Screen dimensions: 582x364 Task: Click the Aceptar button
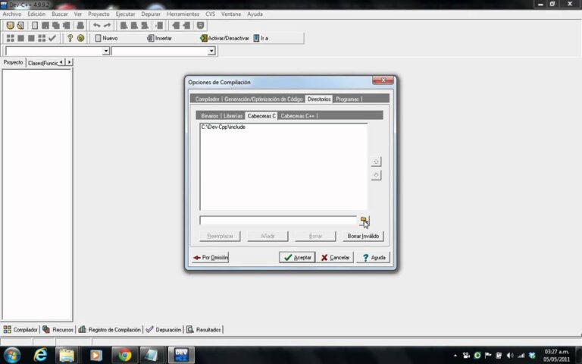[x=297, y=257]
